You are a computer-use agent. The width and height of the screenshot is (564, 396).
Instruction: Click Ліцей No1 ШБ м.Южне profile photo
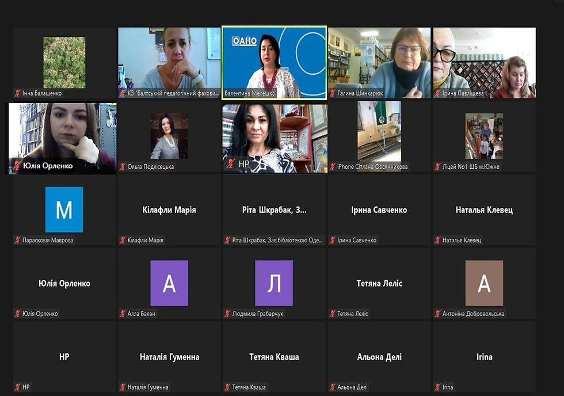(484, 136)
